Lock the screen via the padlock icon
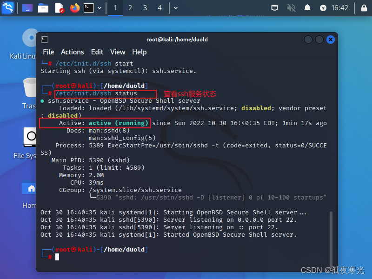 364,7
